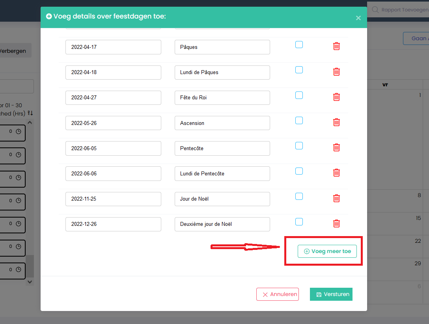
Task: Cancel via the Annuleren button
Action: [277, 294]
